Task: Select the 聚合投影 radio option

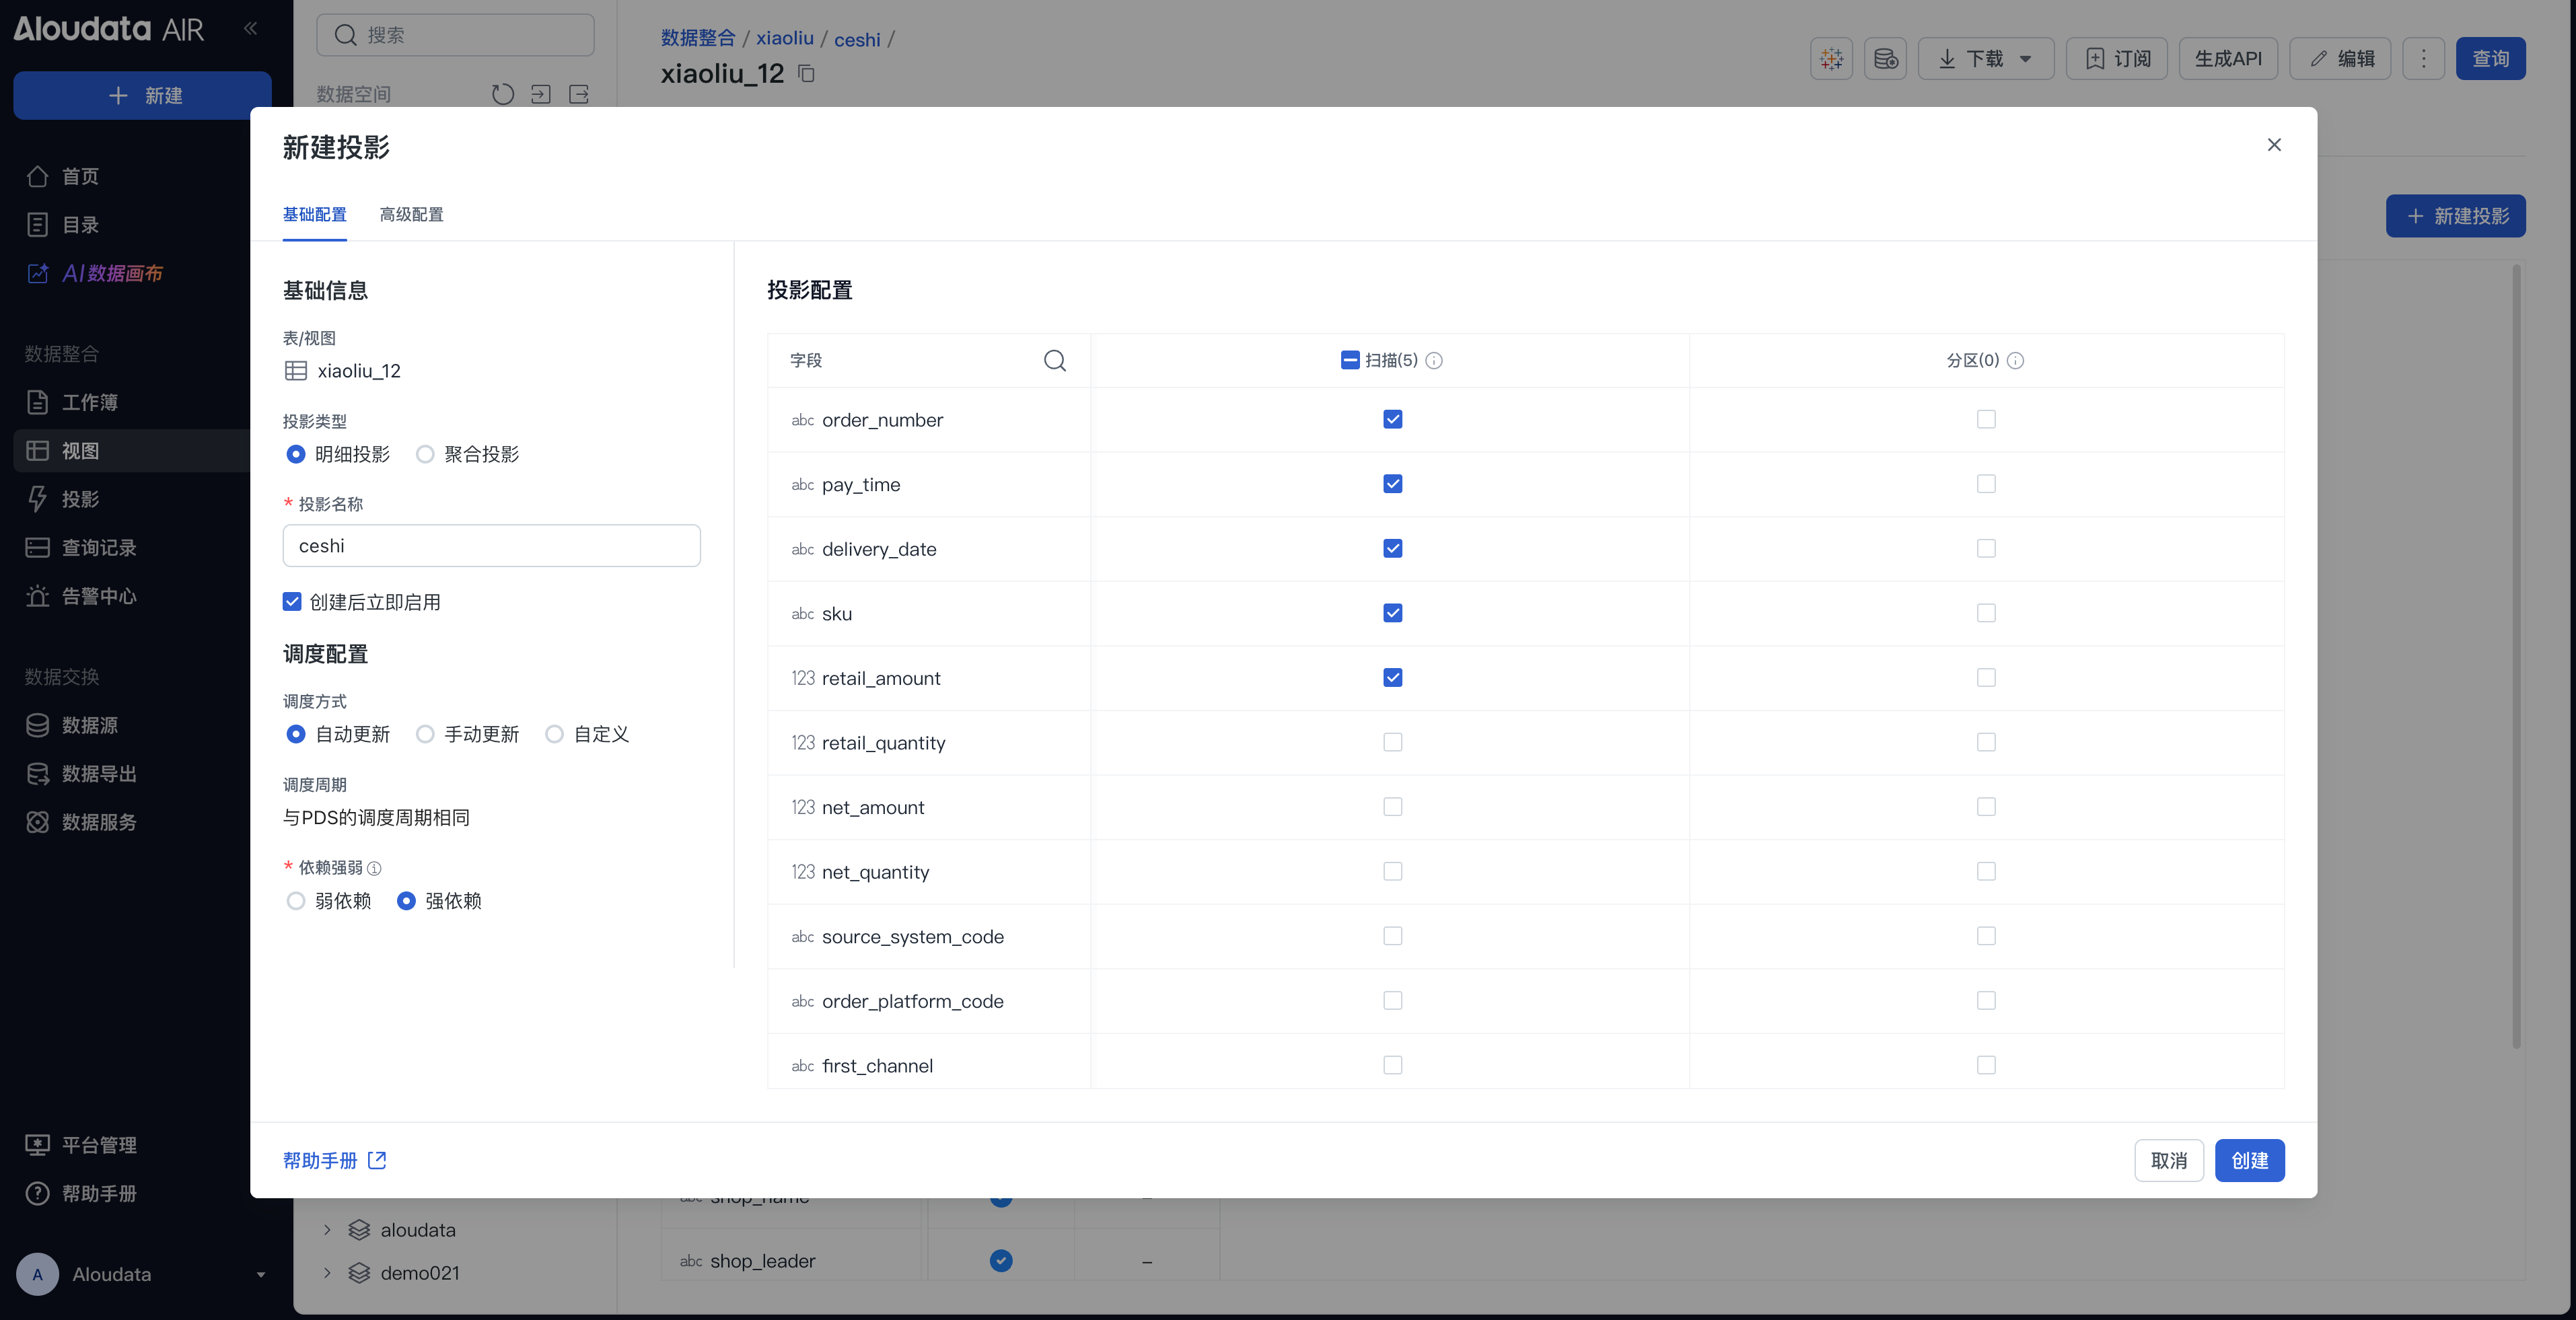Action: tap(425, 454)
